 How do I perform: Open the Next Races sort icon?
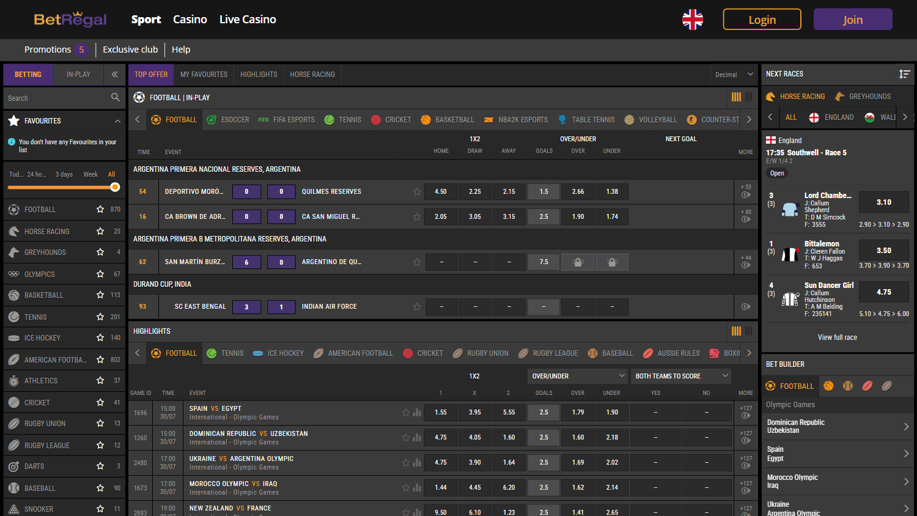[904, 74]
